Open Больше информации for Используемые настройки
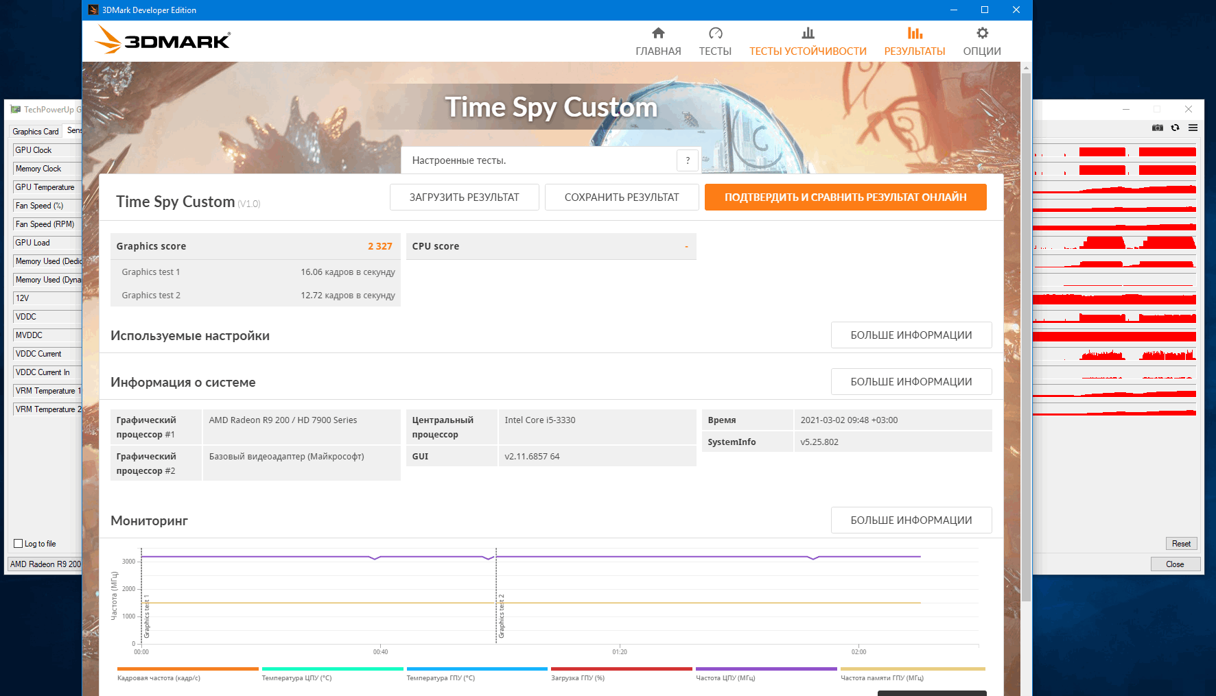 tap(911, 335)
